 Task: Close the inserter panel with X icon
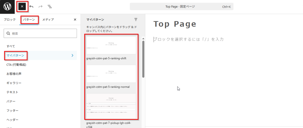[75, 20]
